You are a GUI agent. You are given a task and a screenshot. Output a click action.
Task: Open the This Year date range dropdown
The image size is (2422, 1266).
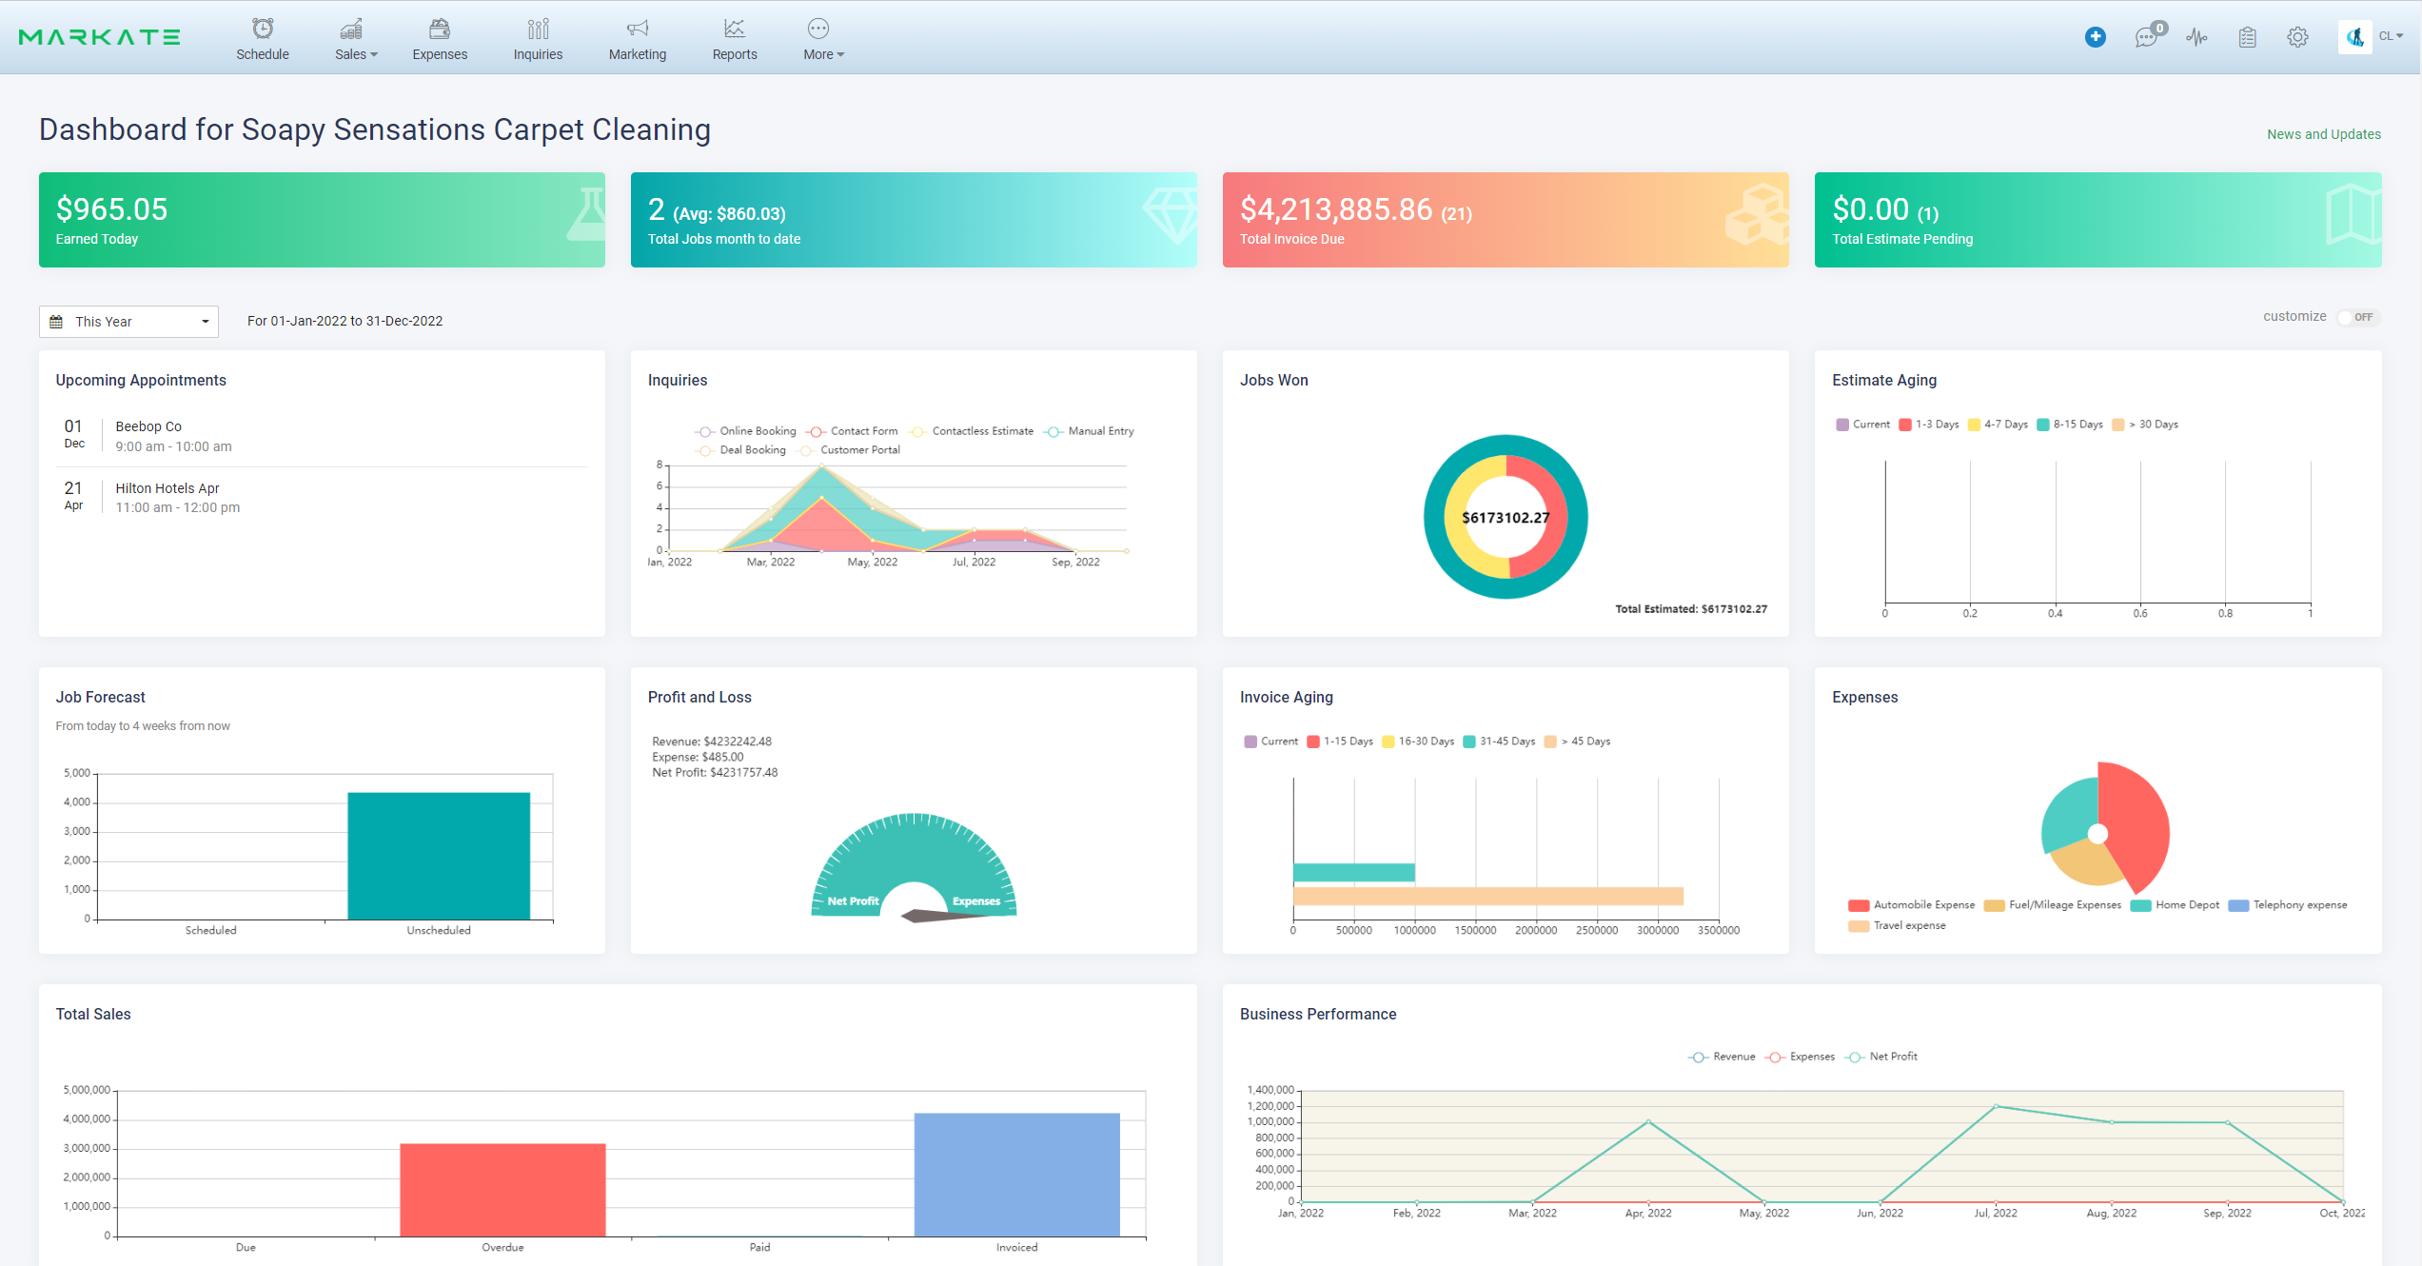(x=128, y=322)
